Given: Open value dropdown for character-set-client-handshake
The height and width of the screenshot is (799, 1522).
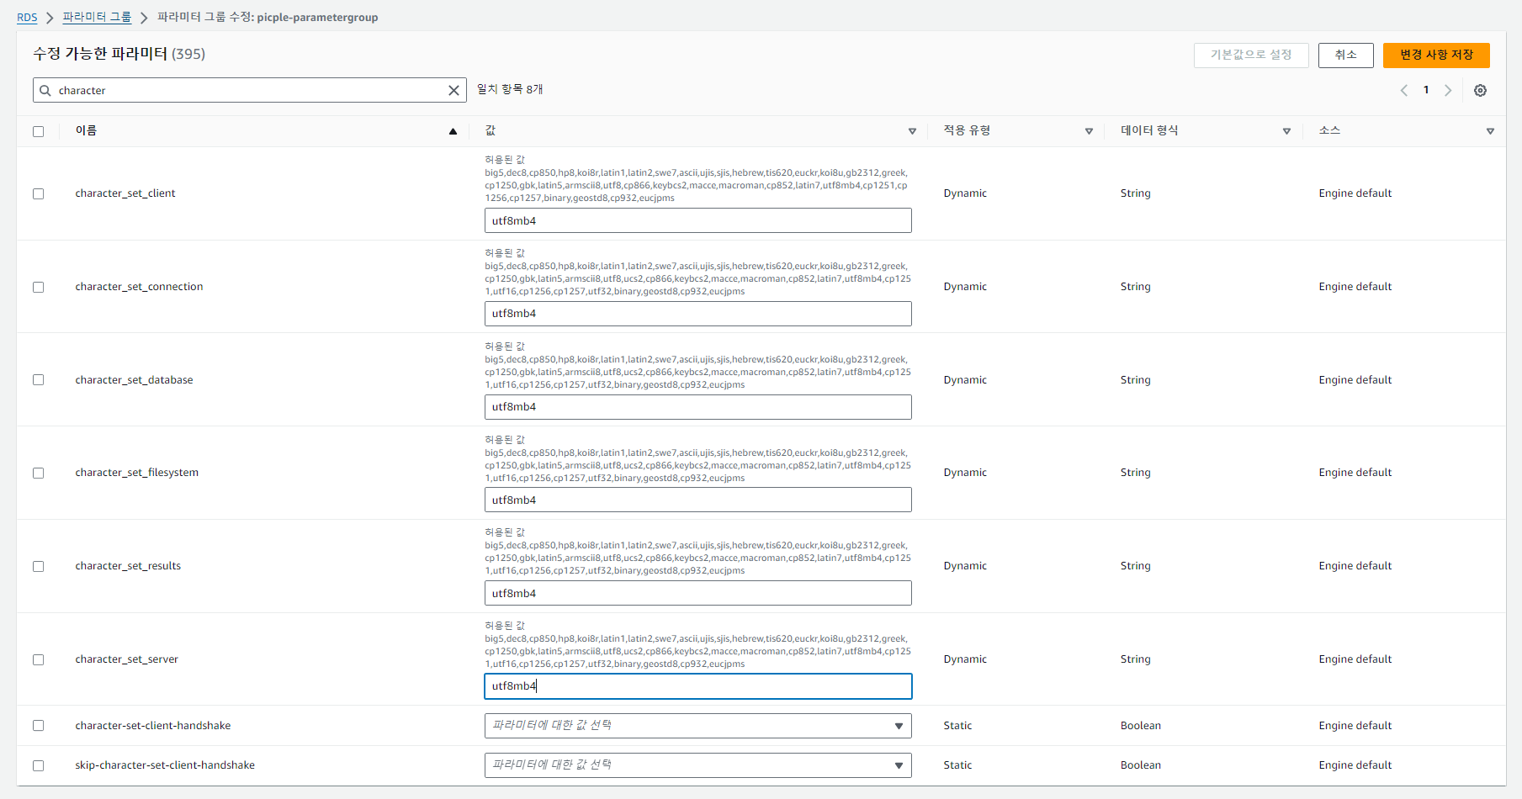Looking at the screenshot, I should coord(697,726).
